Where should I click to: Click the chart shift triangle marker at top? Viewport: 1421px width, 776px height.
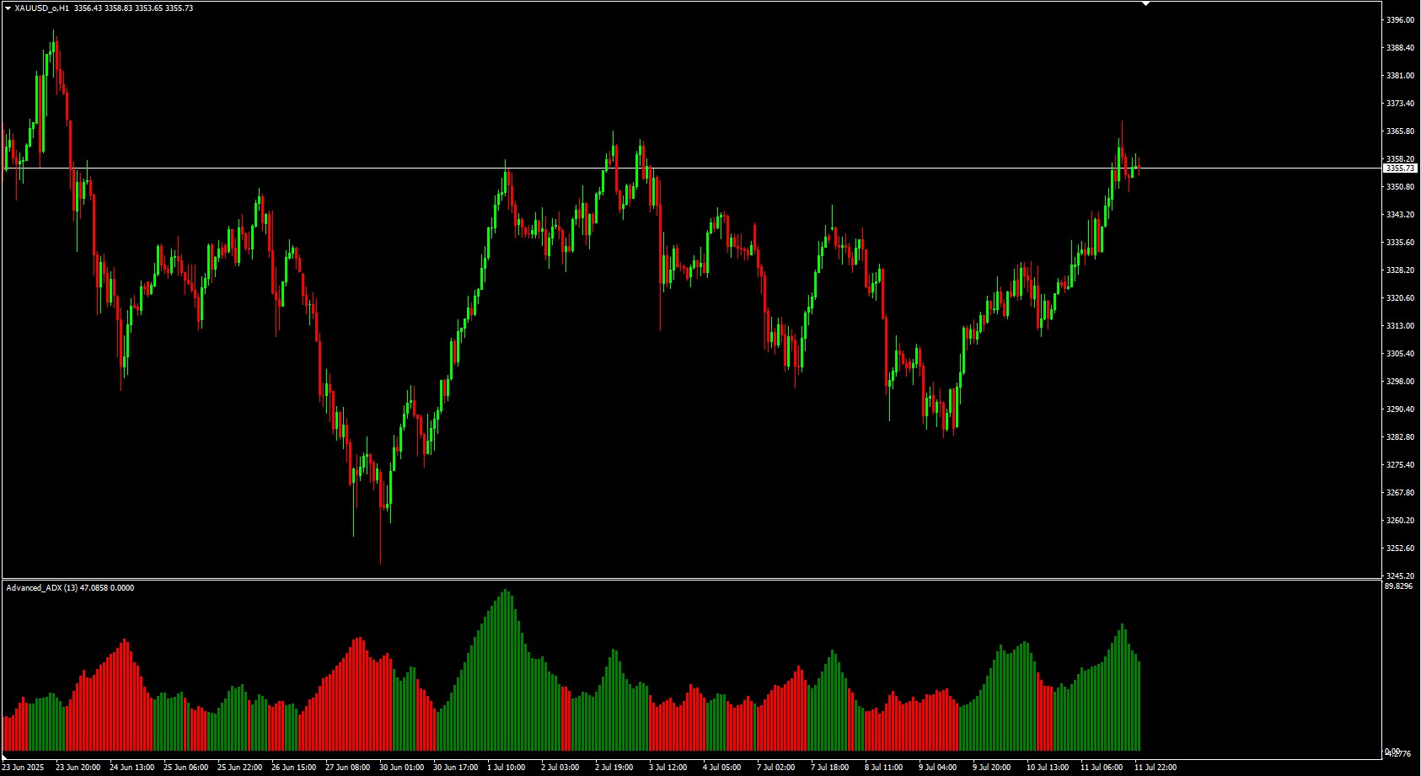point(1145,4)
